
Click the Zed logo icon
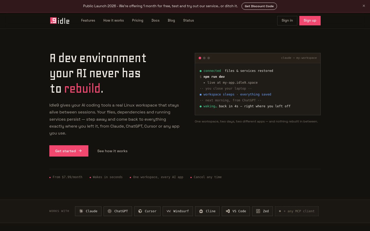(x=258, y=211)
